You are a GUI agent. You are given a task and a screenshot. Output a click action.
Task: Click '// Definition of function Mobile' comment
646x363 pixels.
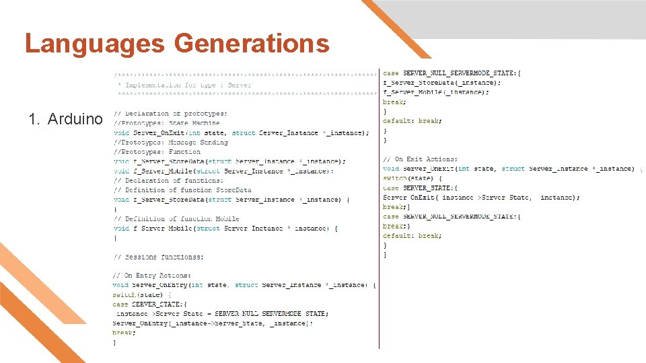tap(176, 219)
